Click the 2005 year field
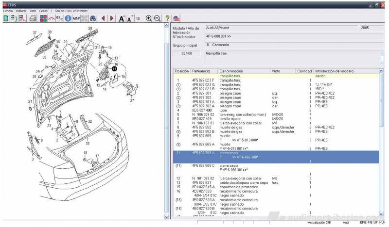389x227 pixels. (x=371, y=28)
